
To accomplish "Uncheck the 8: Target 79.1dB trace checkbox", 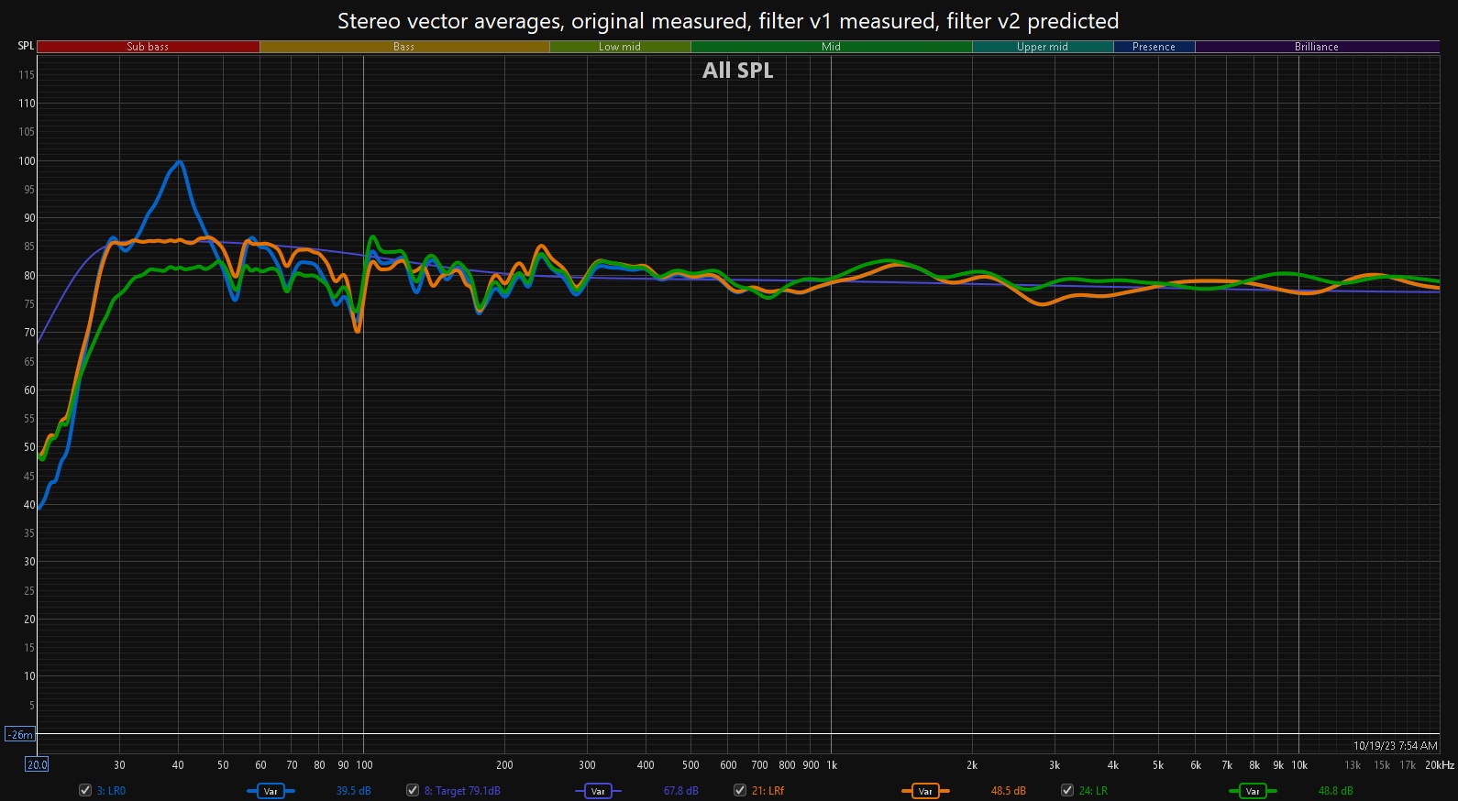I will pos(413,790).
